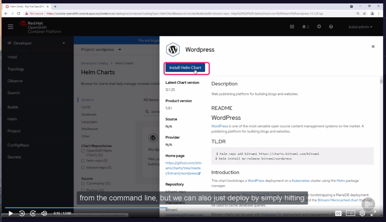Viewport: 386px width, 222px height.
Task: Open Observe in the sidebar
Action: coord(15,81)
